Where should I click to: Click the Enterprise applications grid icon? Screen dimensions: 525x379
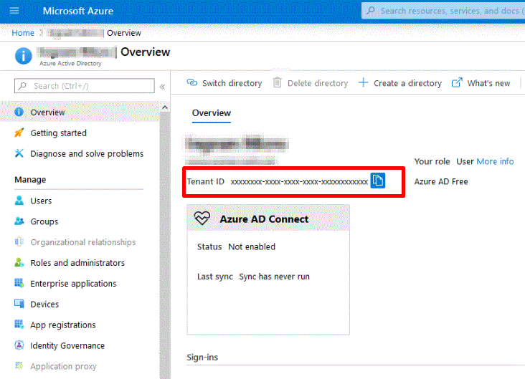click(x=19, y=283)
